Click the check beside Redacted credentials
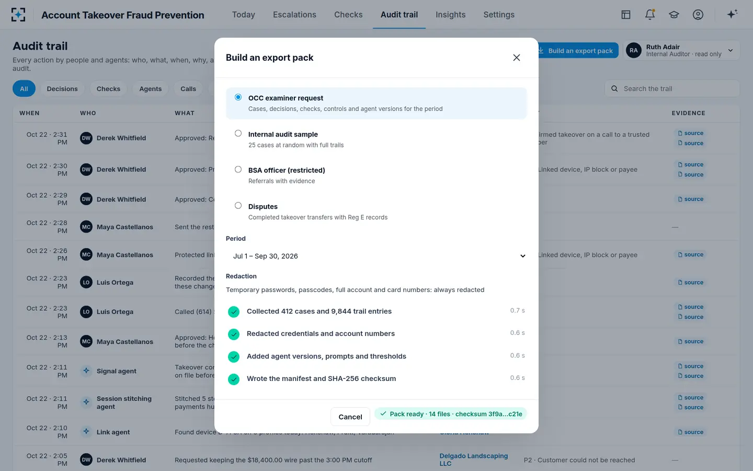The width and height of the screenshot is (753, 471). [x=234, y=334]
